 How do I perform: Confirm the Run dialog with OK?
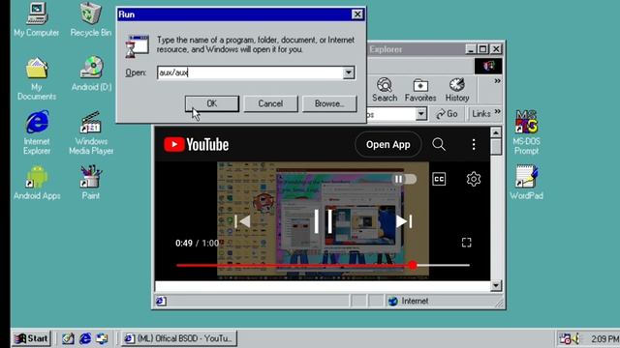[x=212, y=103]
